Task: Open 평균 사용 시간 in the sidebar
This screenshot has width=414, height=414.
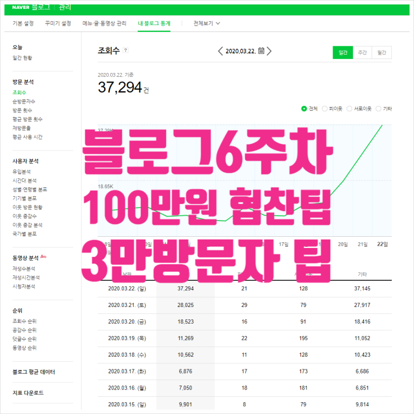Action: [x=27, y=137]
